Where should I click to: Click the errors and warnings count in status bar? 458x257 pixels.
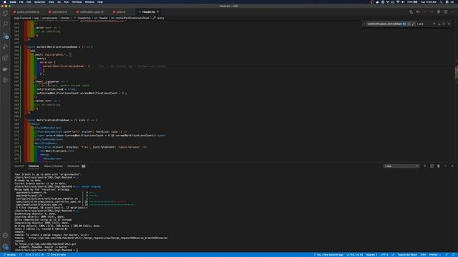tap(34, 255)
